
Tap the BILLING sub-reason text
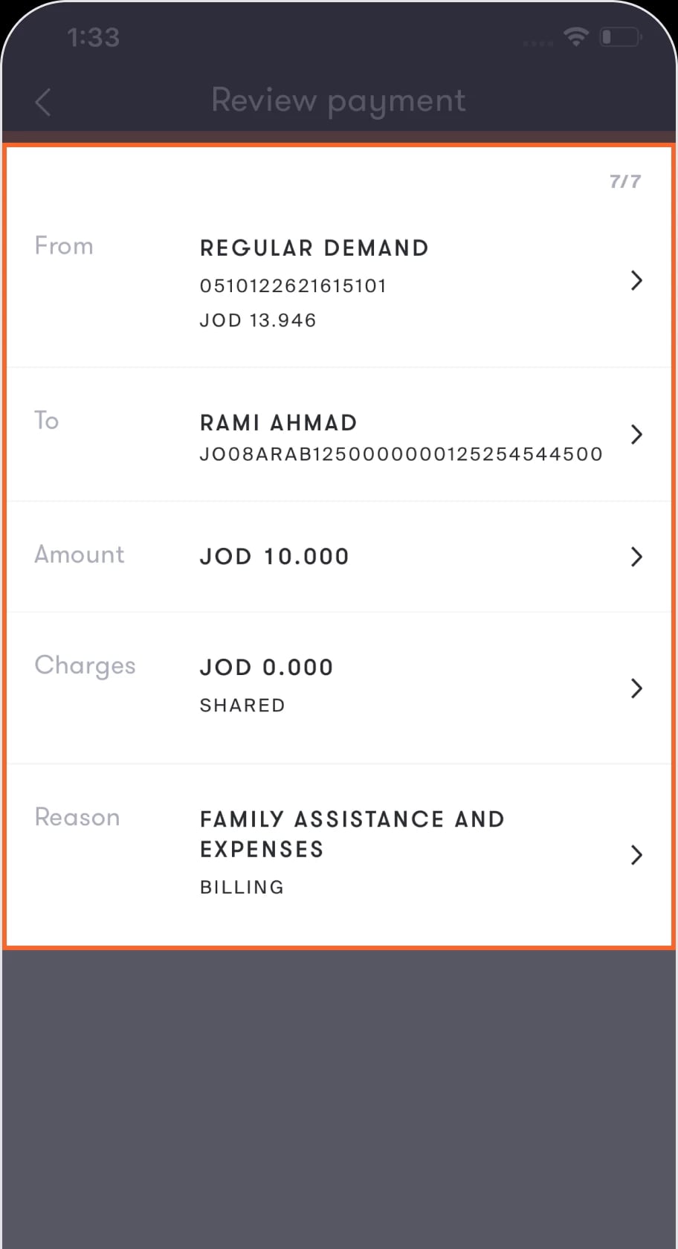[242, 888]
